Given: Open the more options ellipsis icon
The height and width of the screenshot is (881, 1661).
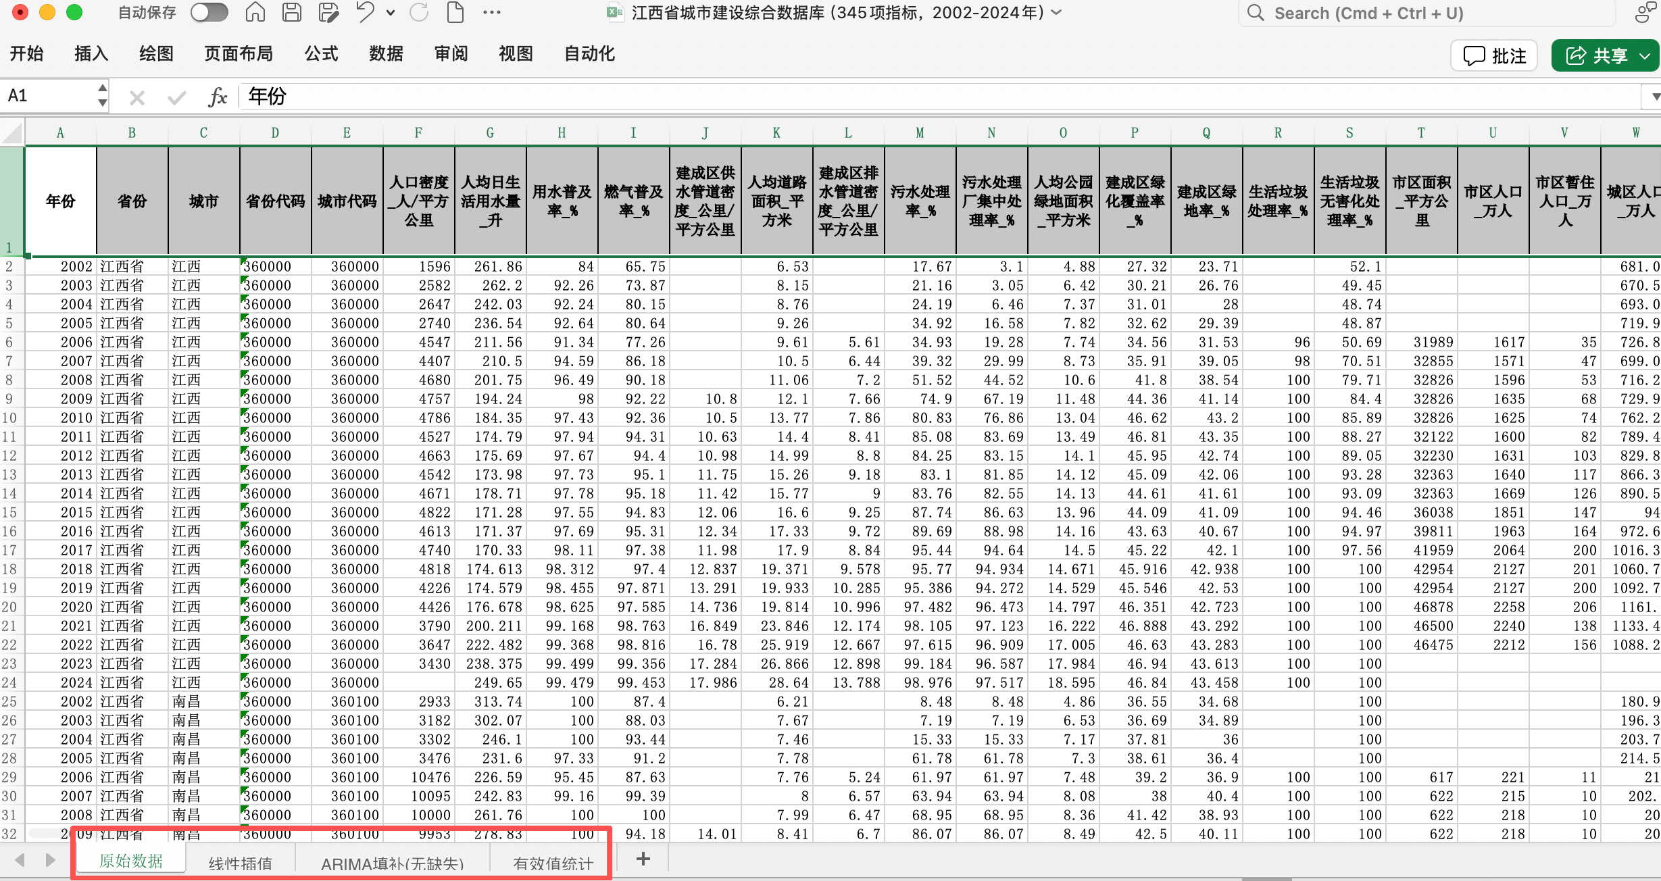Looking at the screenshot, I should point(492,12).
